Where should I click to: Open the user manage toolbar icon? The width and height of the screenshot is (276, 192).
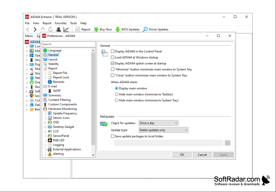(x=58, y=29)
